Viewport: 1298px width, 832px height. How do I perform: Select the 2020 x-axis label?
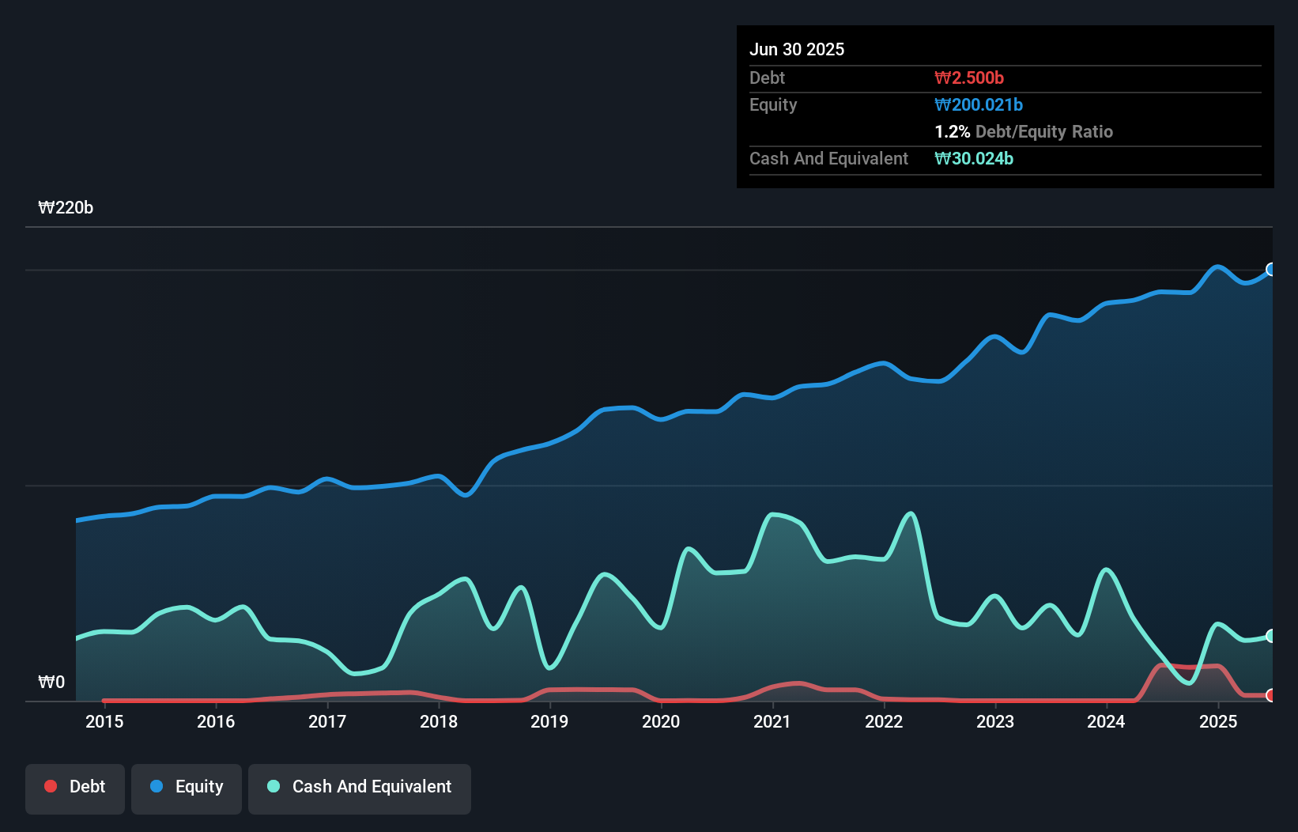click(x=661, y=721)
